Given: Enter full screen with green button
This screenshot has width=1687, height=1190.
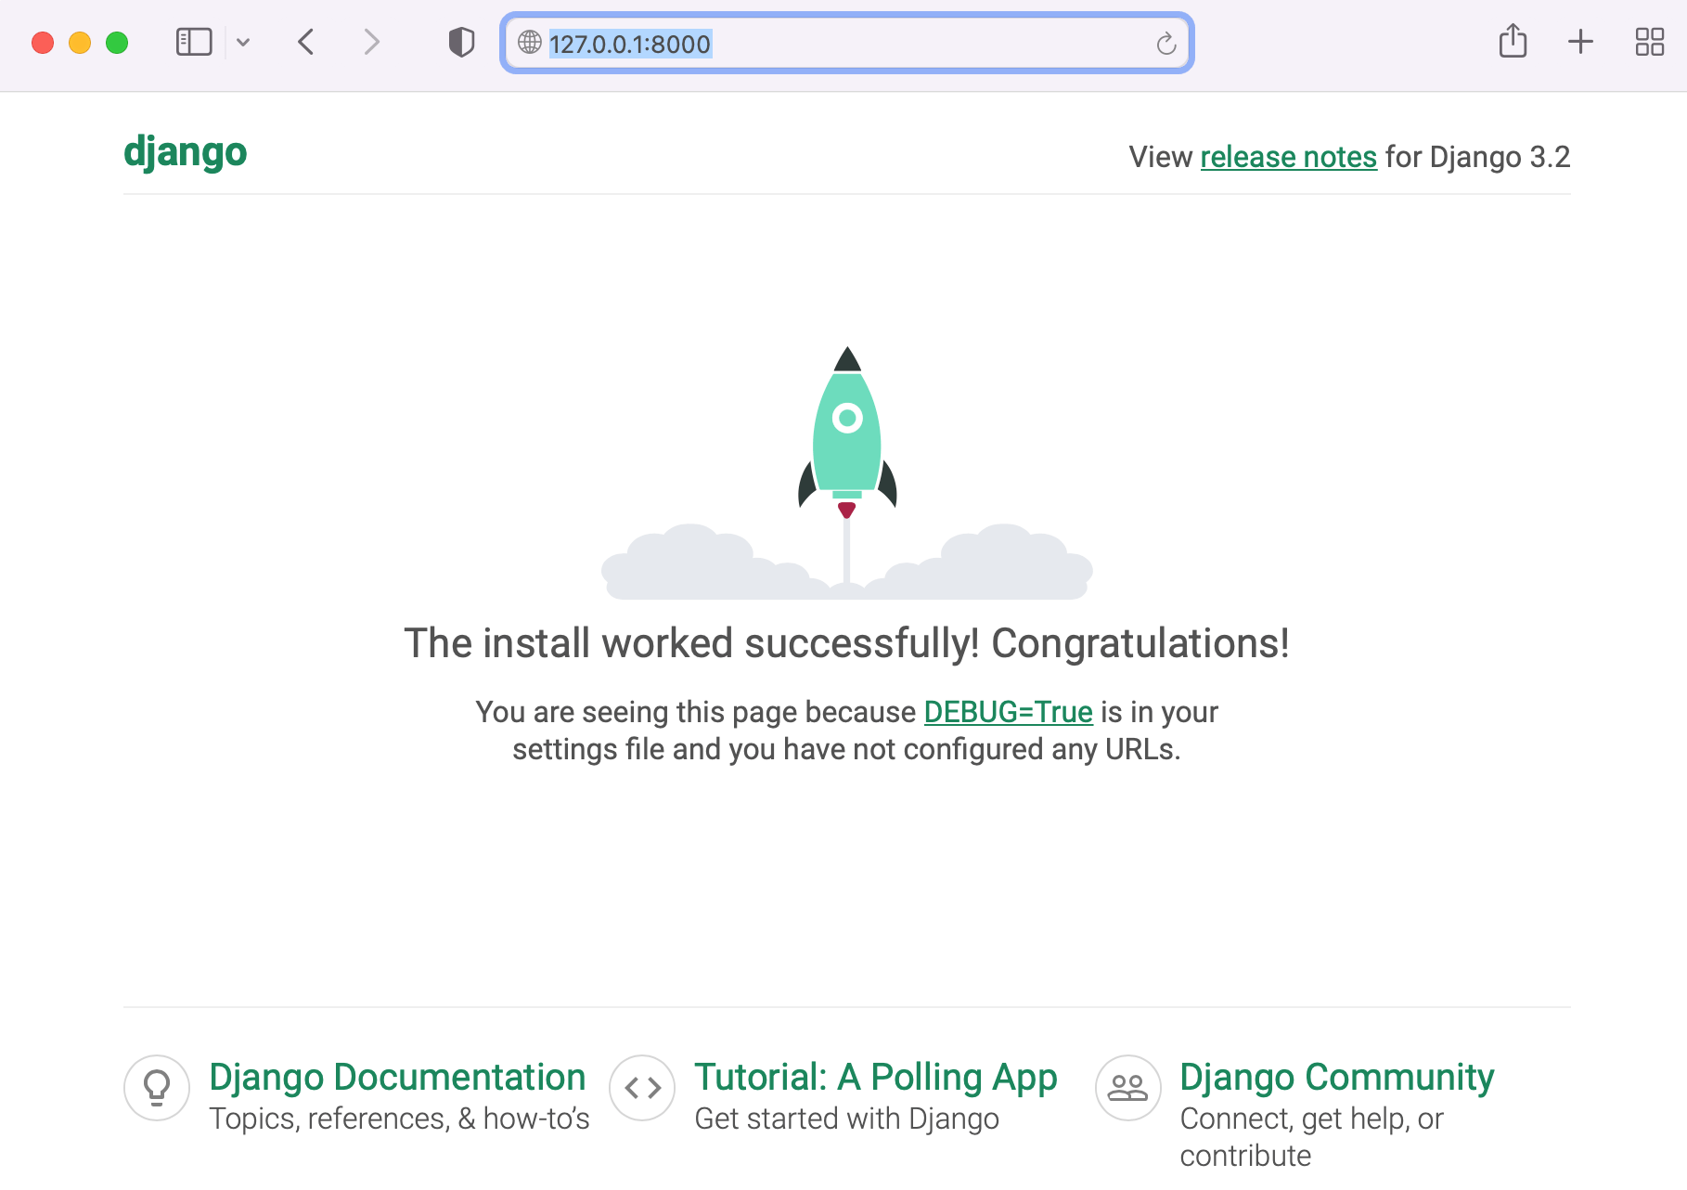Looking at the screenshot, I should 117,43.
